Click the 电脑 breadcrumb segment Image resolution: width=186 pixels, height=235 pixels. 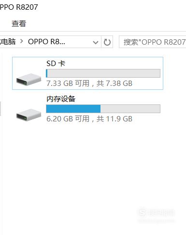(8, 42)
